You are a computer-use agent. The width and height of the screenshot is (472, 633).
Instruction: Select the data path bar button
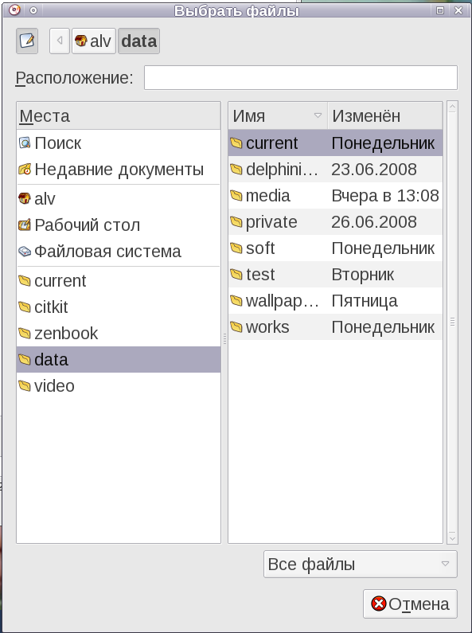(x=138, y=41)
